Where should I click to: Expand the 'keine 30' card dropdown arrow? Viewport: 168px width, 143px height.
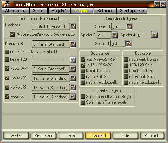point(73,87)
